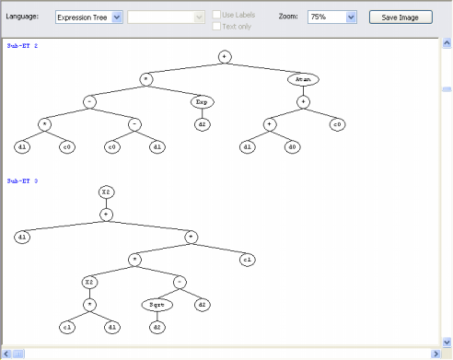Select the Exp node in Sub-ET 2
The width and height of the screenshot is (453, 360).
[x=202, y=102]
